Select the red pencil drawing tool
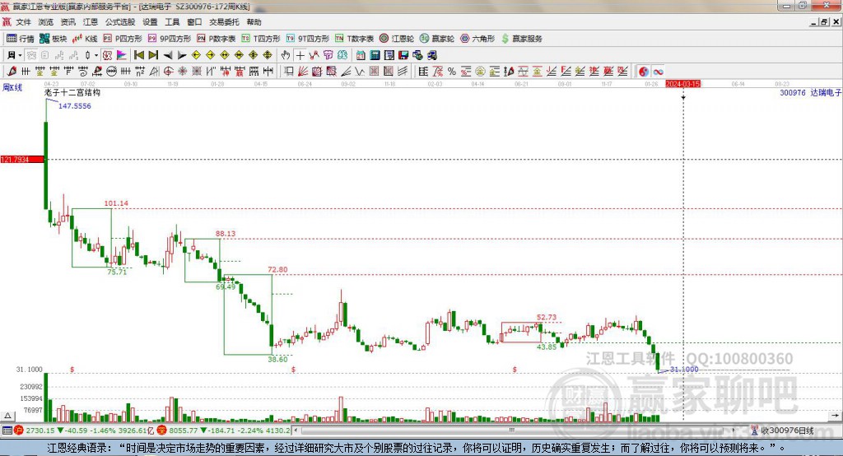The width and height of the screenshot is (843, 456). 12,72
